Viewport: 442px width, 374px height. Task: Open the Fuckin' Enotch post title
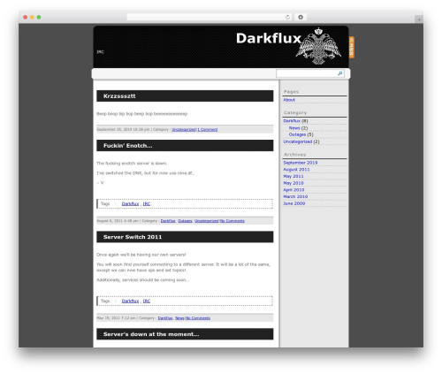pyautogui.click(x=128, y=146)
